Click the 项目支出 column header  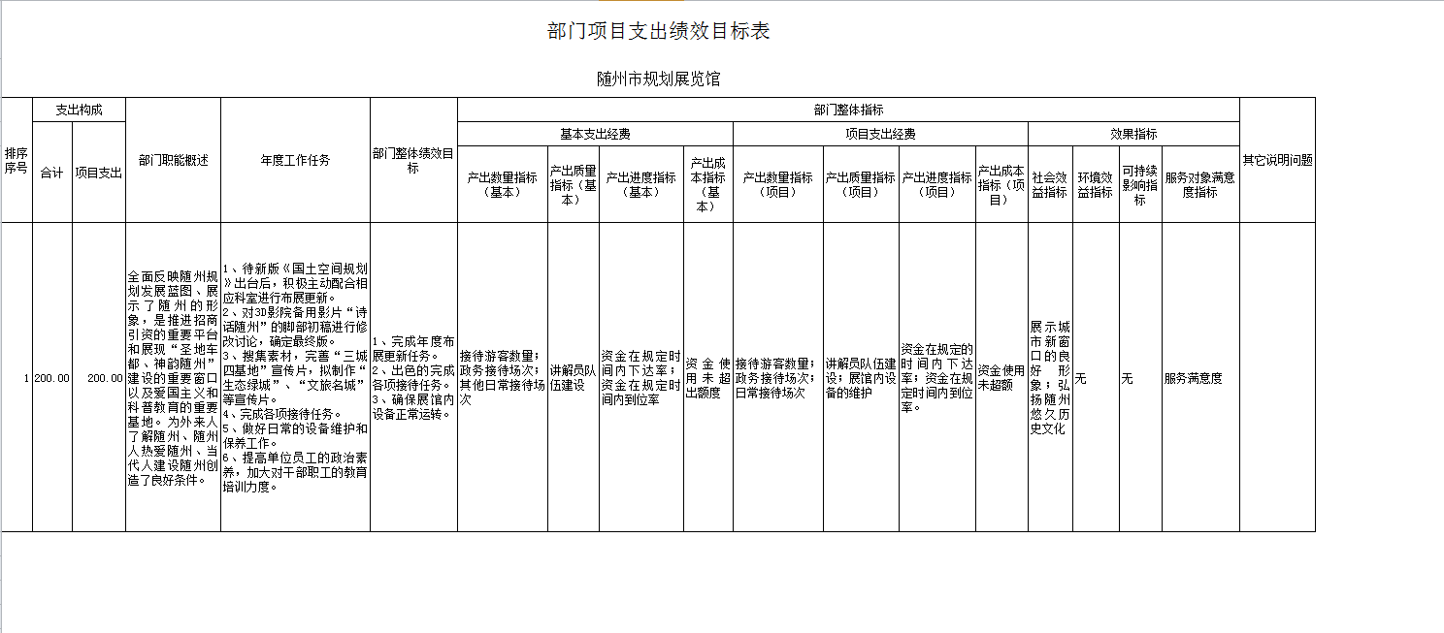coord(99,173)
